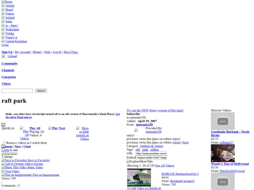The height and width of the screenshot is (190, 254).
Task: Click the rating stars row
Action: point(9,153)
